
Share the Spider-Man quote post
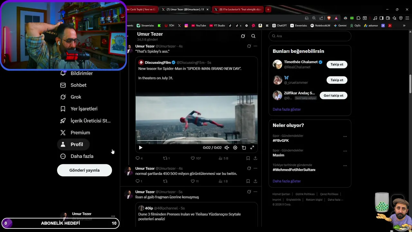(255, 158)
